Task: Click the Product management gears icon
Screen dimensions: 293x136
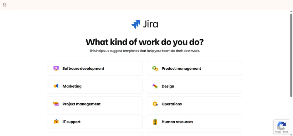Action: (x=155, y=68)
